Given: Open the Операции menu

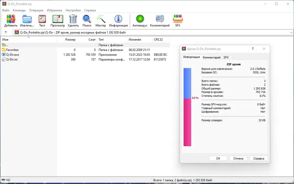Looking at the screenshot, I should (36, 10).
